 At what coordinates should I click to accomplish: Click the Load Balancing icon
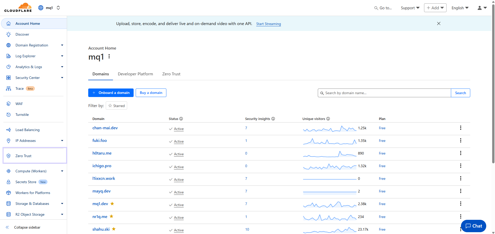9,130
